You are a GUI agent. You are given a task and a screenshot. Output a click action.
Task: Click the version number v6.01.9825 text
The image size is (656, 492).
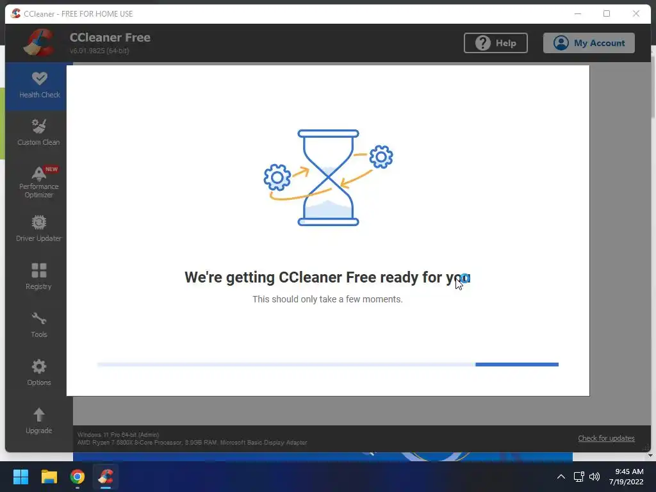tap(99, 51)
